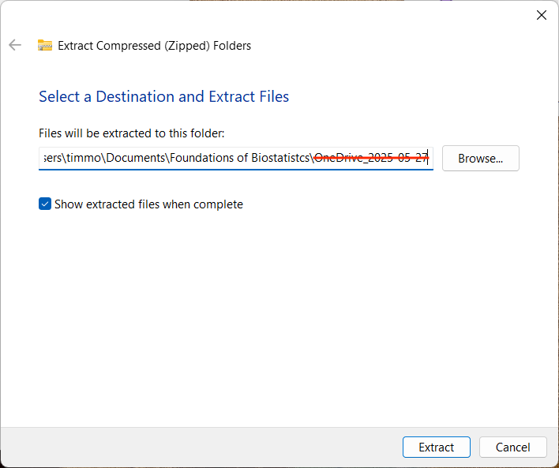Open the Browse... folder picker

[x=480, y=158]
